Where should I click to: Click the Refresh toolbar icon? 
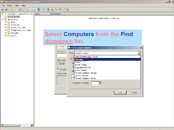pos(30,10)
